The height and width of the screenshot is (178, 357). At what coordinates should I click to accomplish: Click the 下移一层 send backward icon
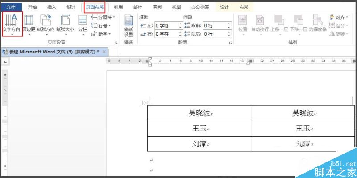(x=299, y=20)
